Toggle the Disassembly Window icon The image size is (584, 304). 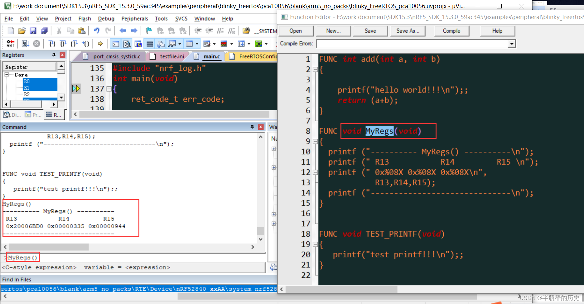(127, 44)
